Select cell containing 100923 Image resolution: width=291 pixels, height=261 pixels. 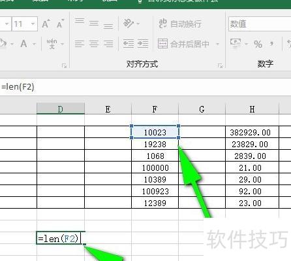click(155, 191)
